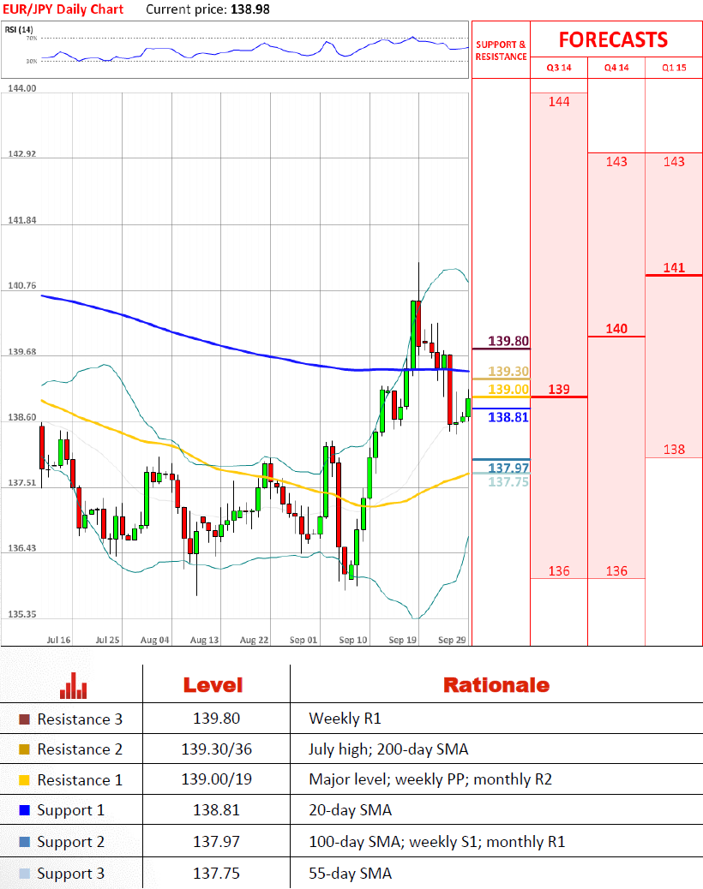Click the 144.00 price axis label

click(22, 88)
